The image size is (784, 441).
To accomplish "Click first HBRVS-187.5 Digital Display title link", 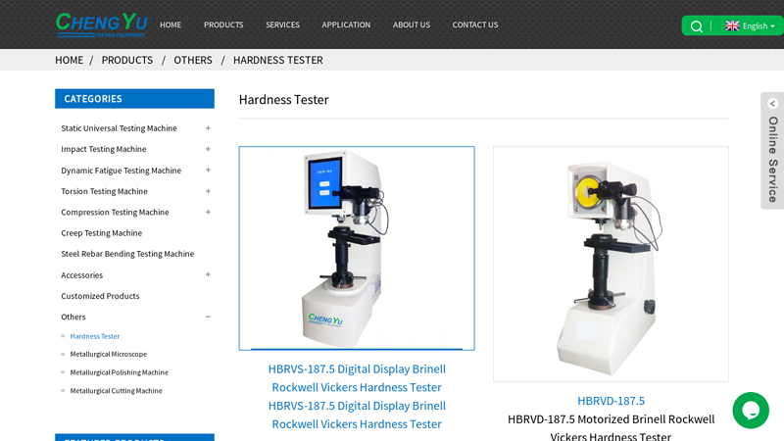I will 357,378.
